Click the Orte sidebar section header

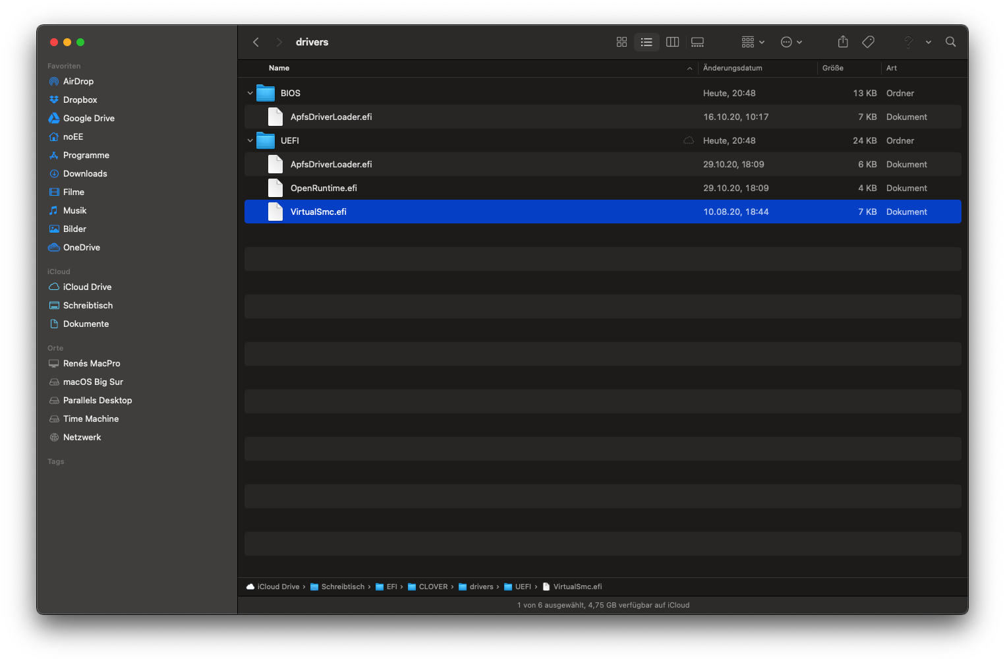[55, 348]
